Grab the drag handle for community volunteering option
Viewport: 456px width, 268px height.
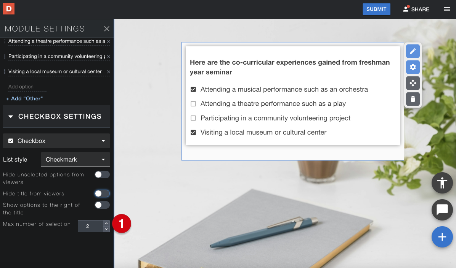tap(4, 56)
